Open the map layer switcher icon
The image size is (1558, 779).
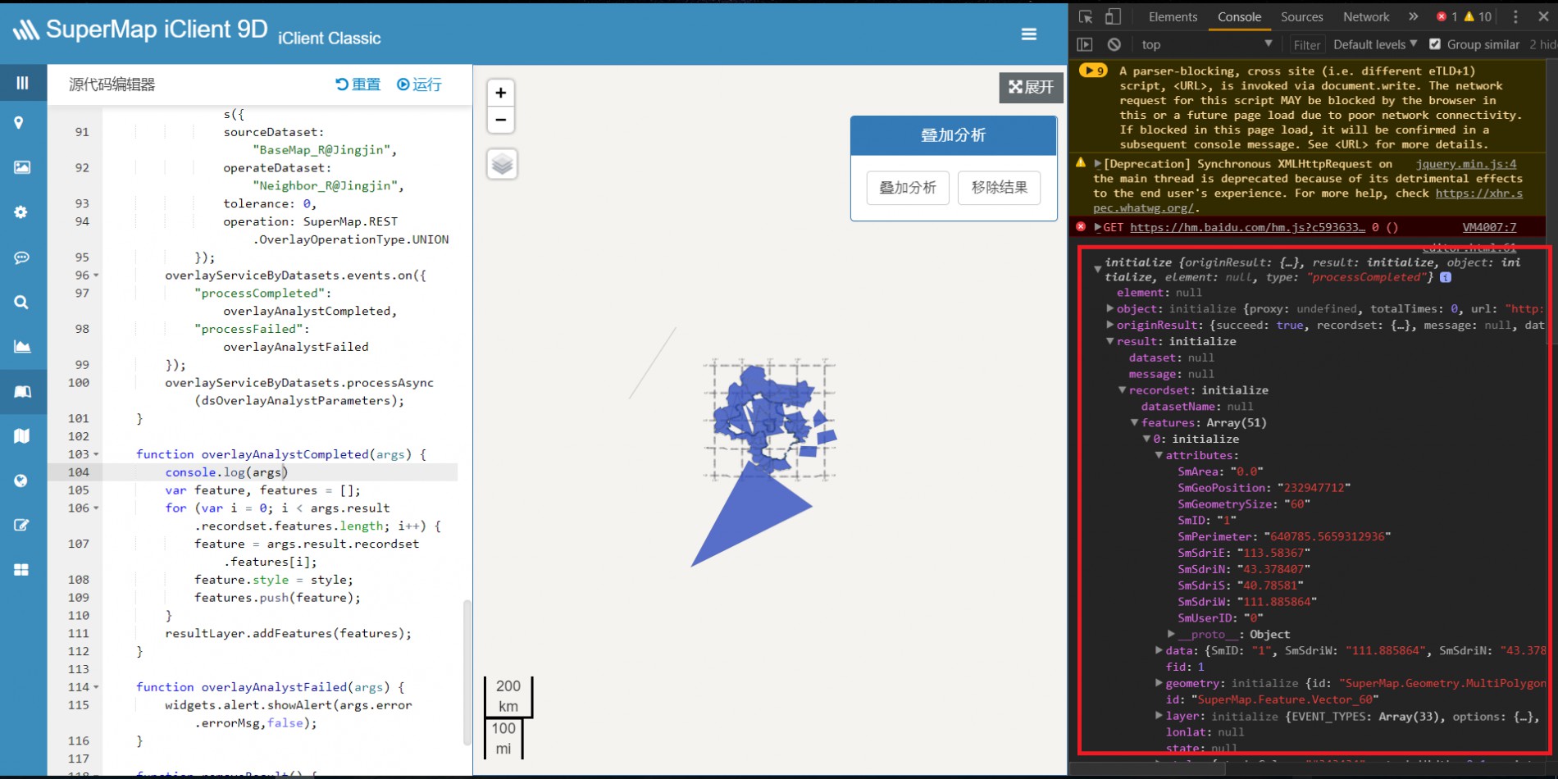(502, 164)
